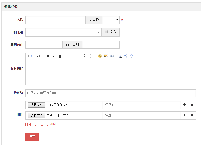Click the eraser clear formatting icon

point(120,56)
